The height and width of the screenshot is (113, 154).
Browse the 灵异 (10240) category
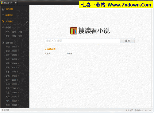point(12,97)
